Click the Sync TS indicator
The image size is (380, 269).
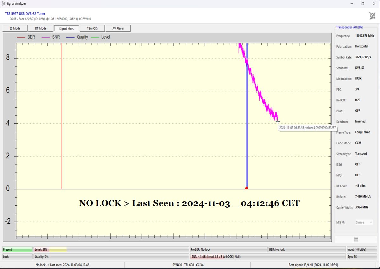tap(362, 257)
